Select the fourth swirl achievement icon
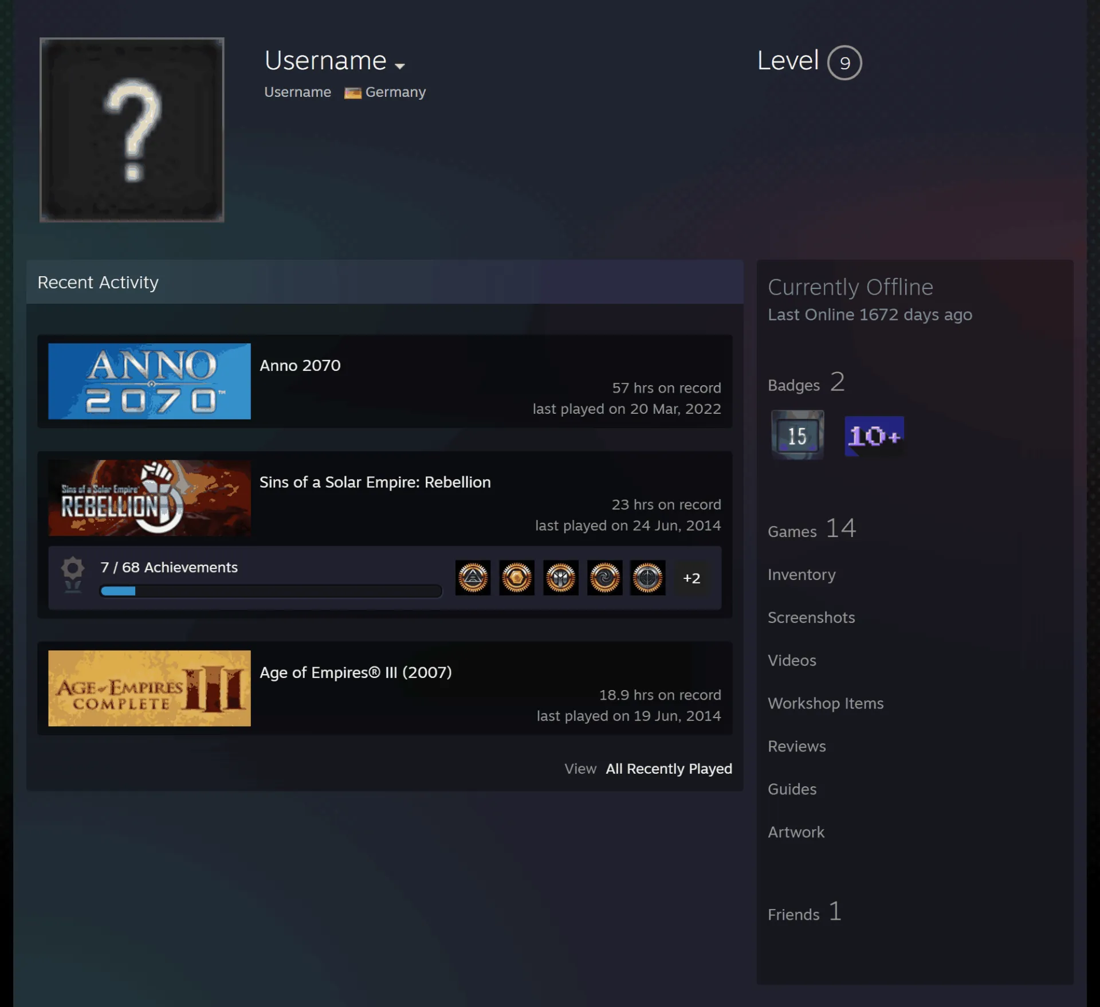Viewport: 1100px width, 1007px height. 604,578
